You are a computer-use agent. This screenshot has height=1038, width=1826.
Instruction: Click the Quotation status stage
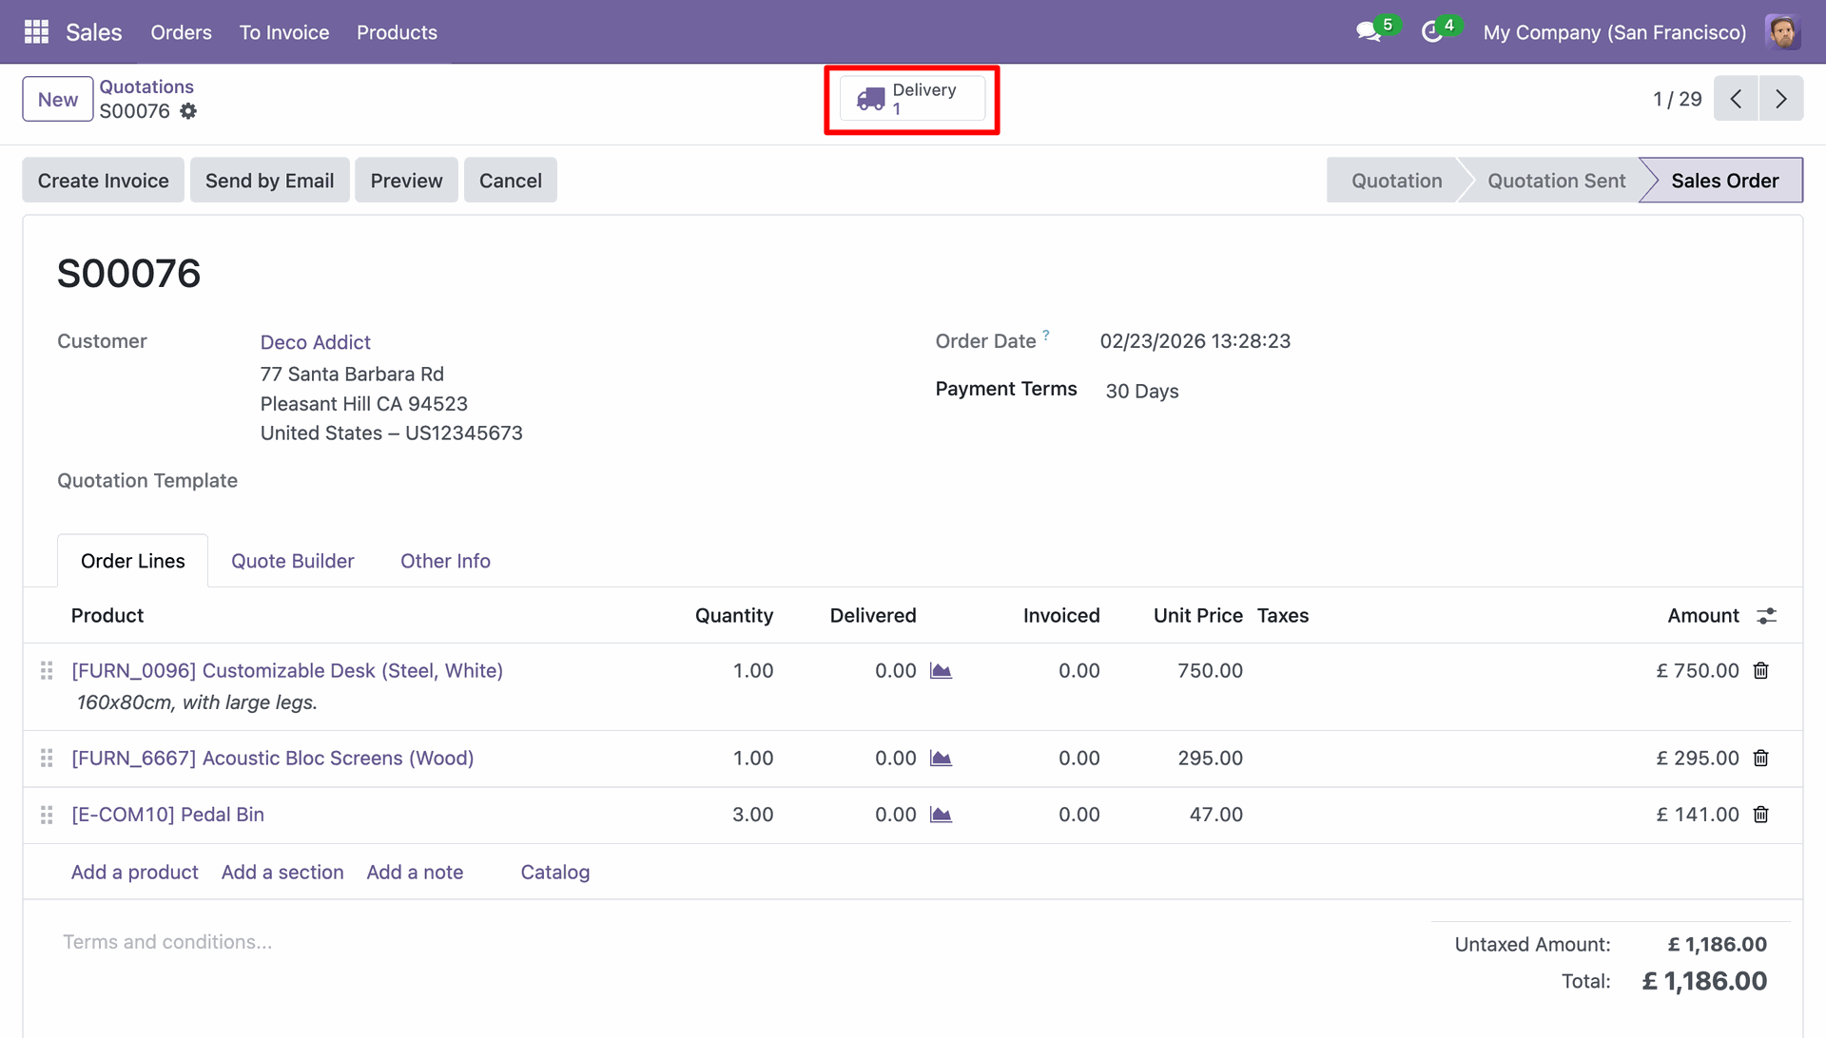click(x=1396, y=181)
